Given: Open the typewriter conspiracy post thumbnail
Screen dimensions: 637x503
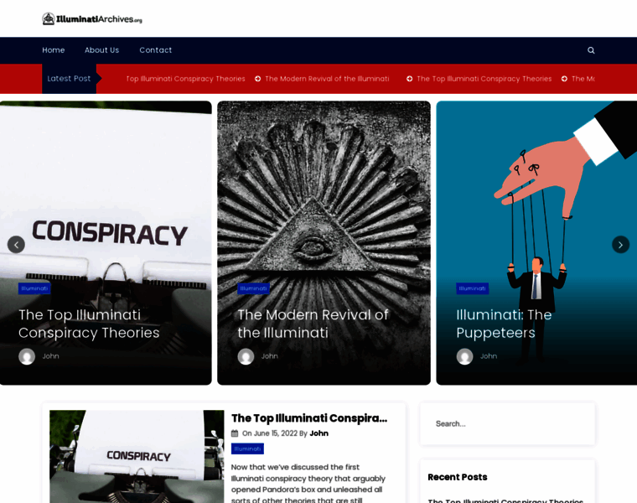Looking at the screenshot, I should pos(137,456).
